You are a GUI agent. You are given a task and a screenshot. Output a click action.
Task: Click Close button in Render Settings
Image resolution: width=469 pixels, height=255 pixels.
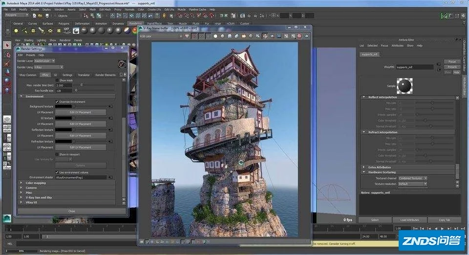pos(72,211)
